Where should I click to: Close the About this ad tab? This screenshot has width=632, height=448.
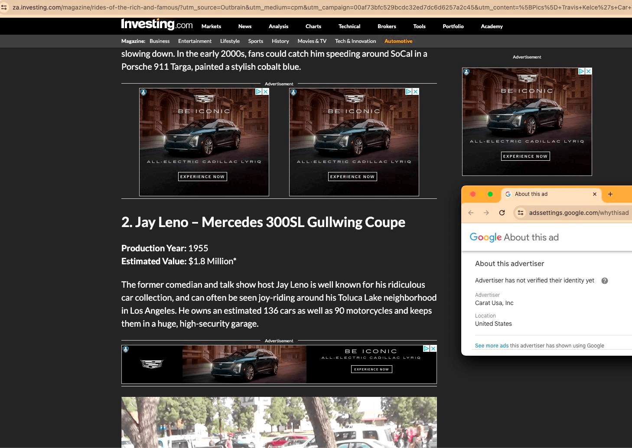(595, 194)
